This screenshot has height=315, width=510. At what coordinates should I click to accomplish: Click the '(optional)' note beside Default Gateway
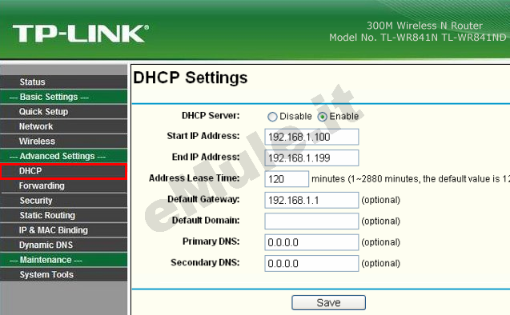(x=380, y=200)
